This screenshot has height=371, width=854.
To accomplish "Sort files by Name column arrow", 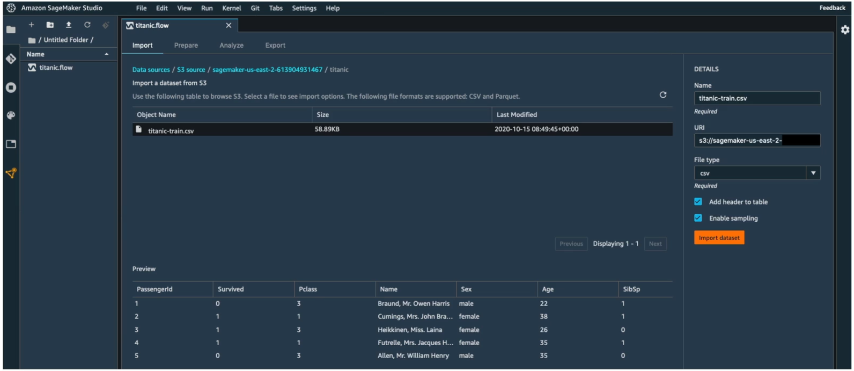I will point(106,54).
